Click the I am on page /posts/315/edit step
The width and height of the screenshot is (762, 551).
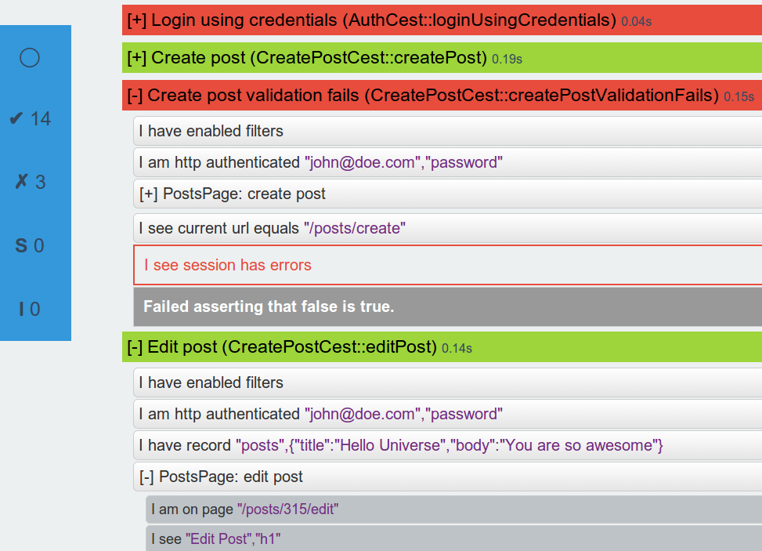pos(243,509)
